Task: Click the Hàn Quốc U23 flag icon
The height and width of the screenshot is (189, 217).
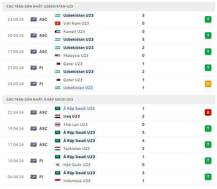Action: 58,165
